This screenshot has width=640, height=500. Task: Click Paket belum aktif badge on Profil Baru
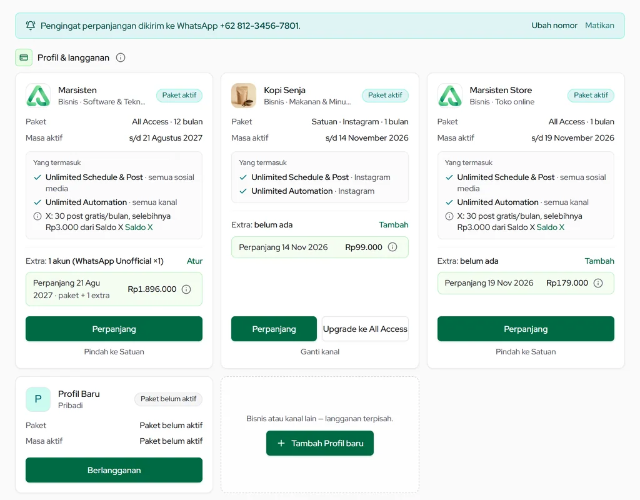pyautogui.click(x=168, y=399)
